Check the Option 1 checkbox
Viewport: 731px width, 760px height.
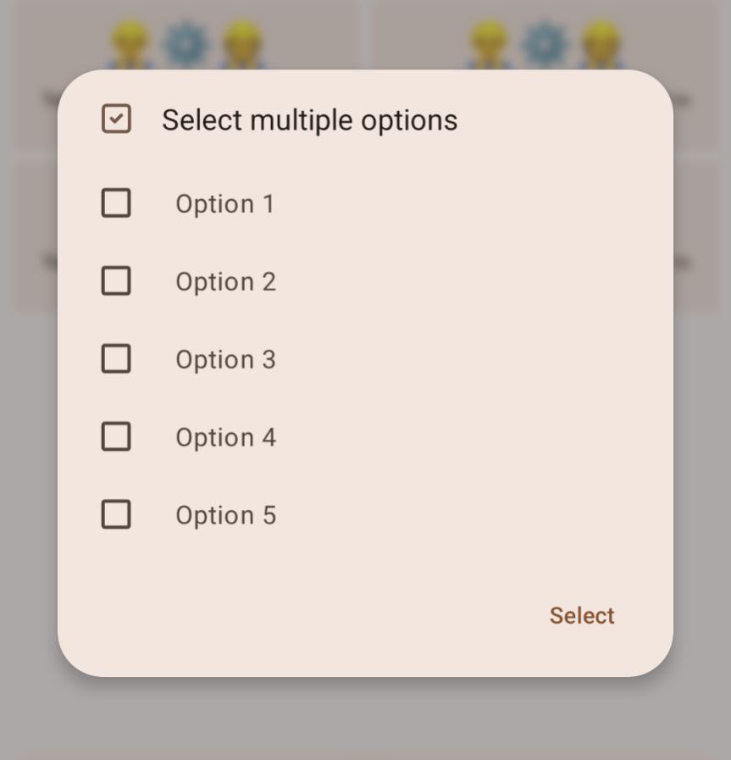[x=116, y=203]
